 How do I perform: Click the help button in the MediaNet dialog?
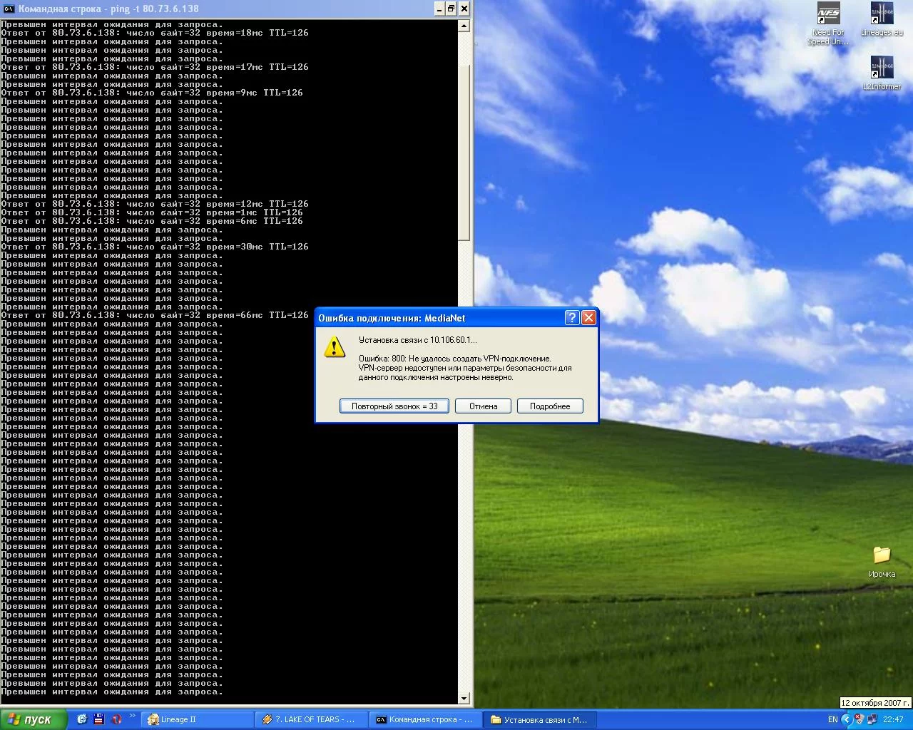(x=572, y=318)
